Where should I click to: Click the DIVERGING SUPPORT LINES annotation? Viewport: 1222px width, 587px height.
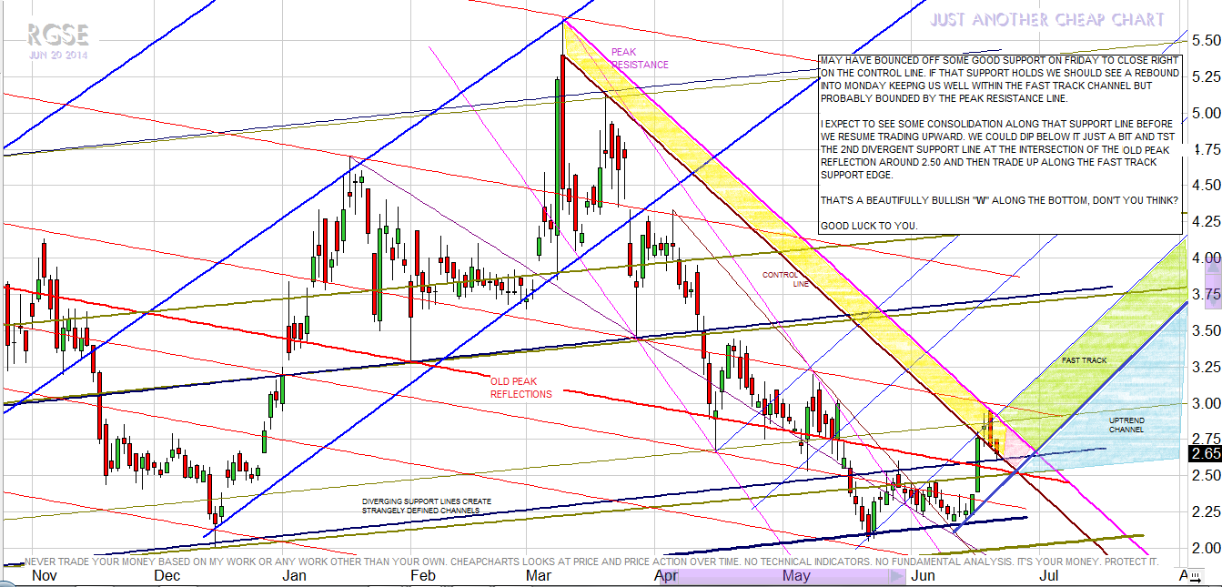419,505
